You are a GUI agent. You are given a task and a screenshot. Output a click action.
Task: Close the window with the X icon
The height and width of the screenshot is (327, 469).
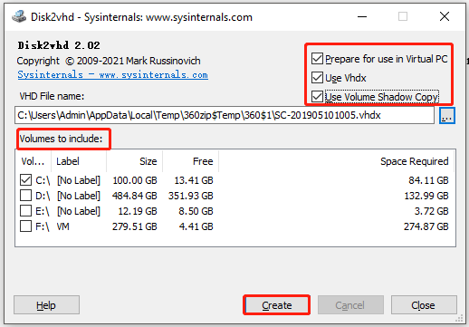pos(445,16)
